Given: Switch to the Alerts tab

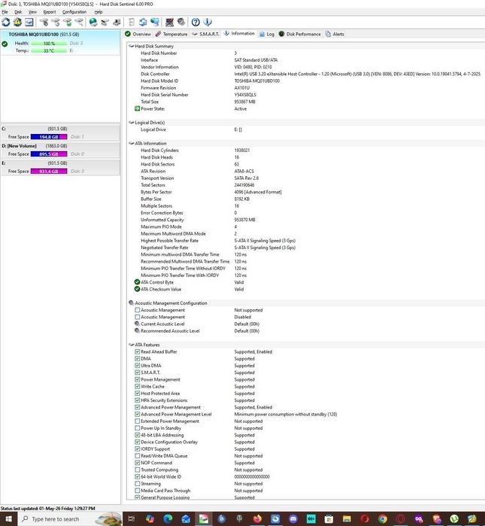Looking at the screenshot, I should pyautogui.click(x=335, y=34).
